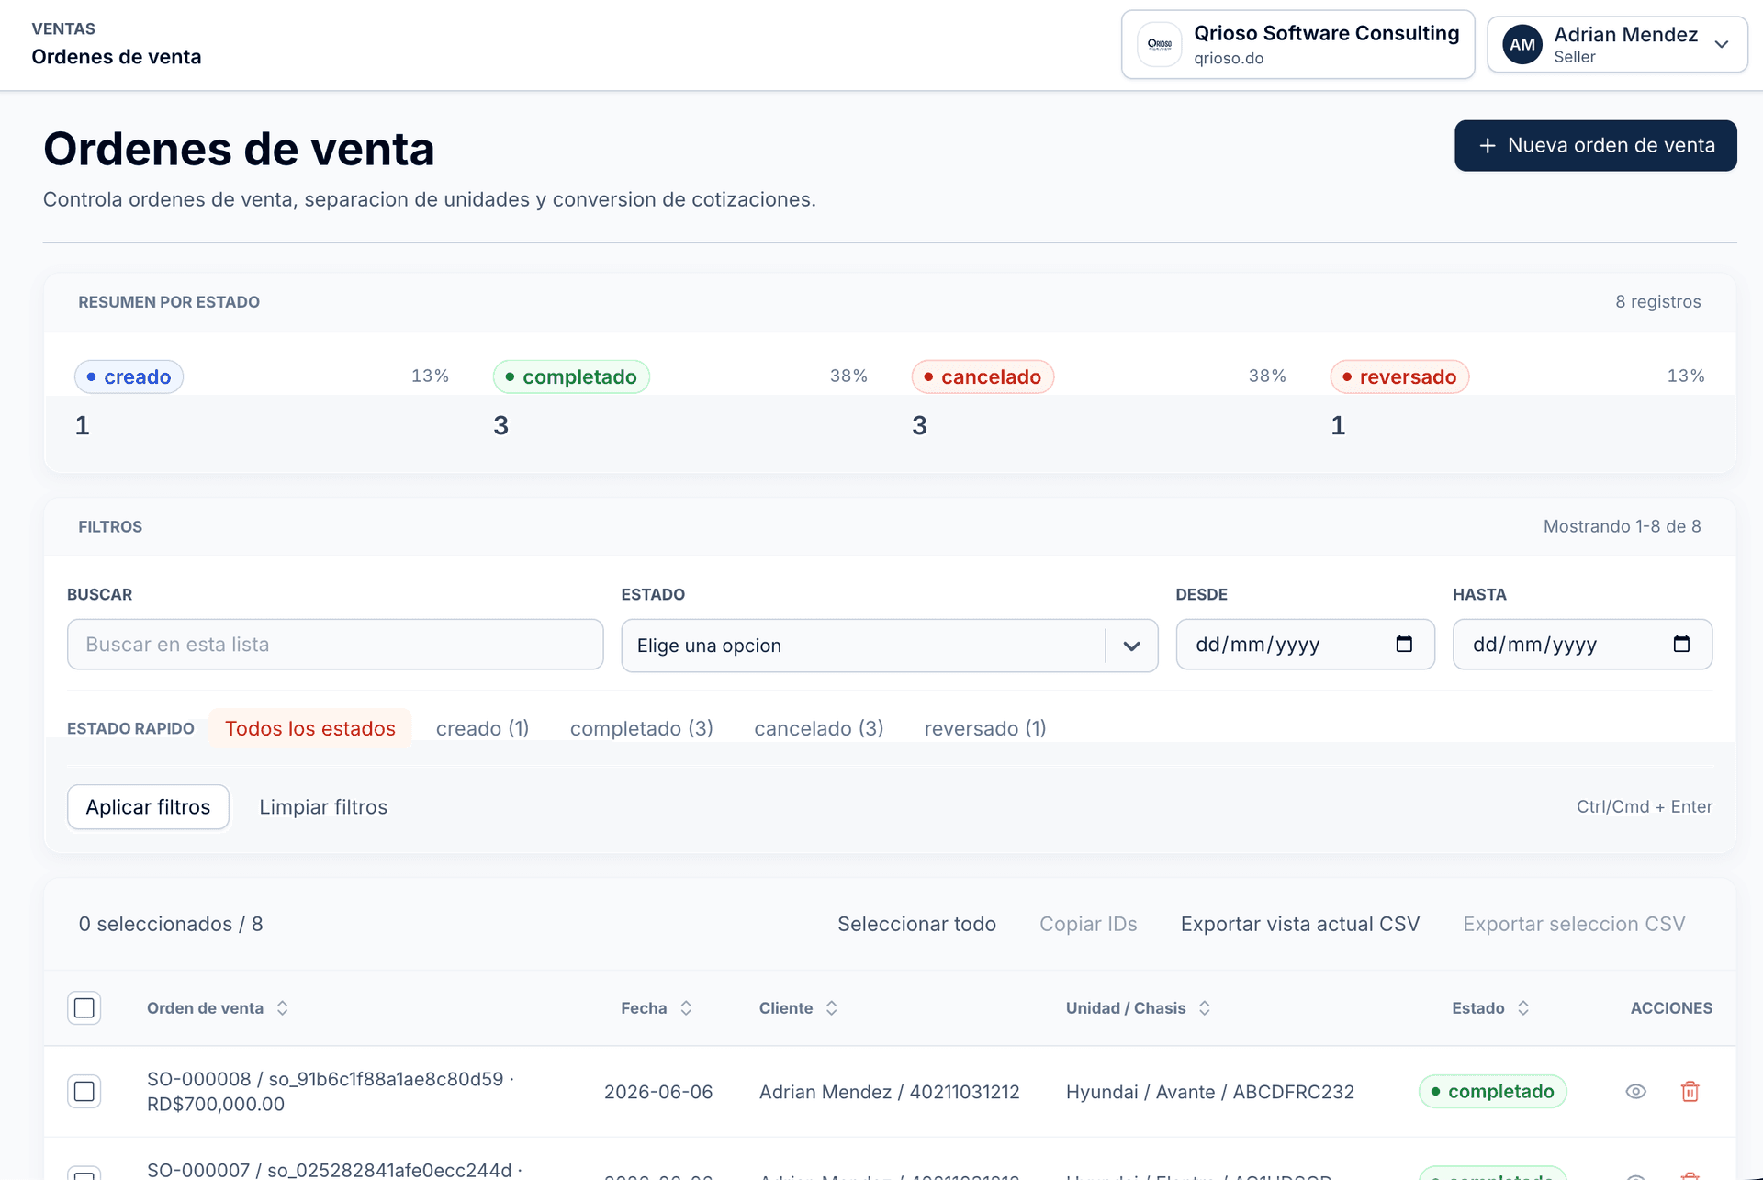
Task: Click the AM user avatar
Action: pyautogui.click(x=1522, y=44)
